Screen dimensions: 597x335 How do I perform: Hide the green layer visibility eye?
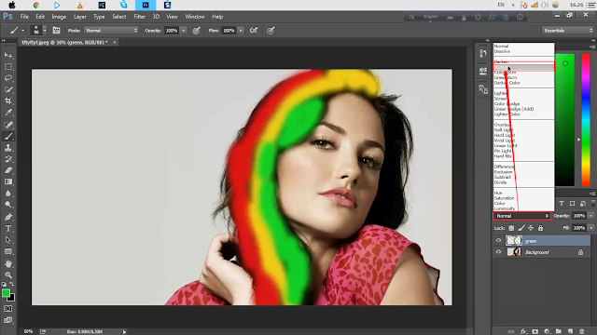click(x=498, y=240)
